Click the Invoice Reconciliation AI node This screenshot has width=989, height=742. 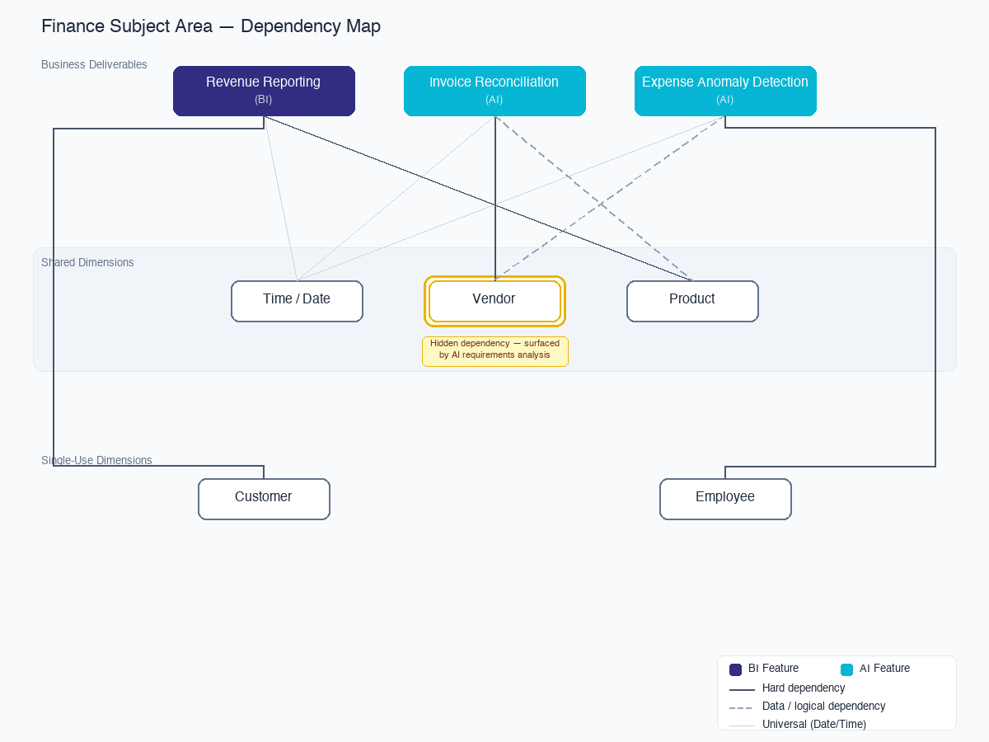494,91
